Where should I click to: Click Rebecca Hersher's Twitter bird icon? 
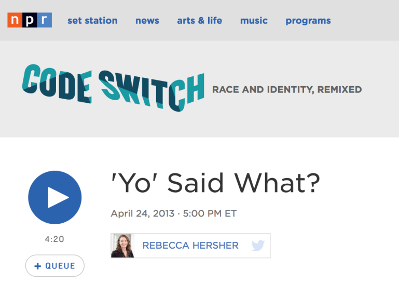click(258, 246)
